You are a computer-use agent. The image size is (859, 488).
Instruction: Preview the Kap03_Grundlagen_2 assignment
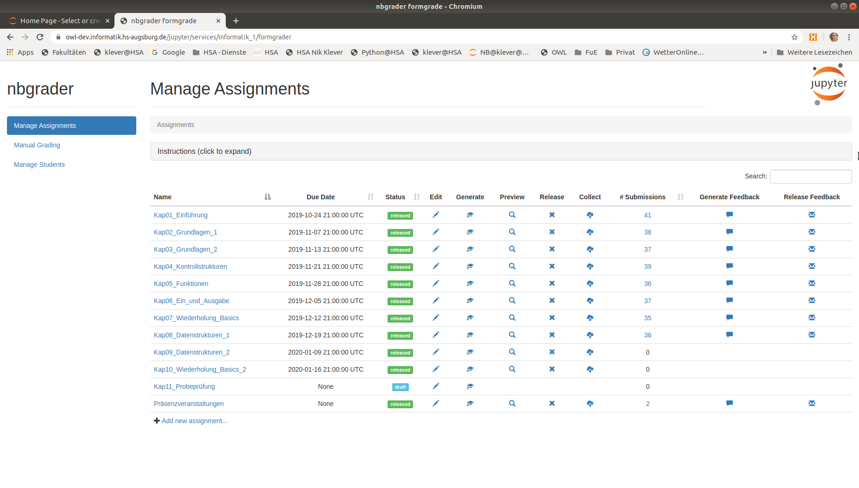click(x=512, y=249)
